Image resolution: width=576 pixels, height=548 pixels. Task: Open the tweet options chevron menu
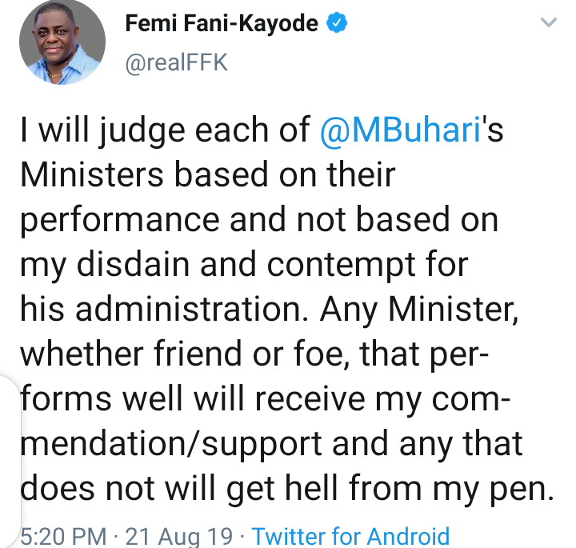(x=548, y=23)
